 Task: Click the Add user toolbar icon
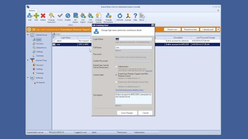pyautogui.click(x=36, y=16)
